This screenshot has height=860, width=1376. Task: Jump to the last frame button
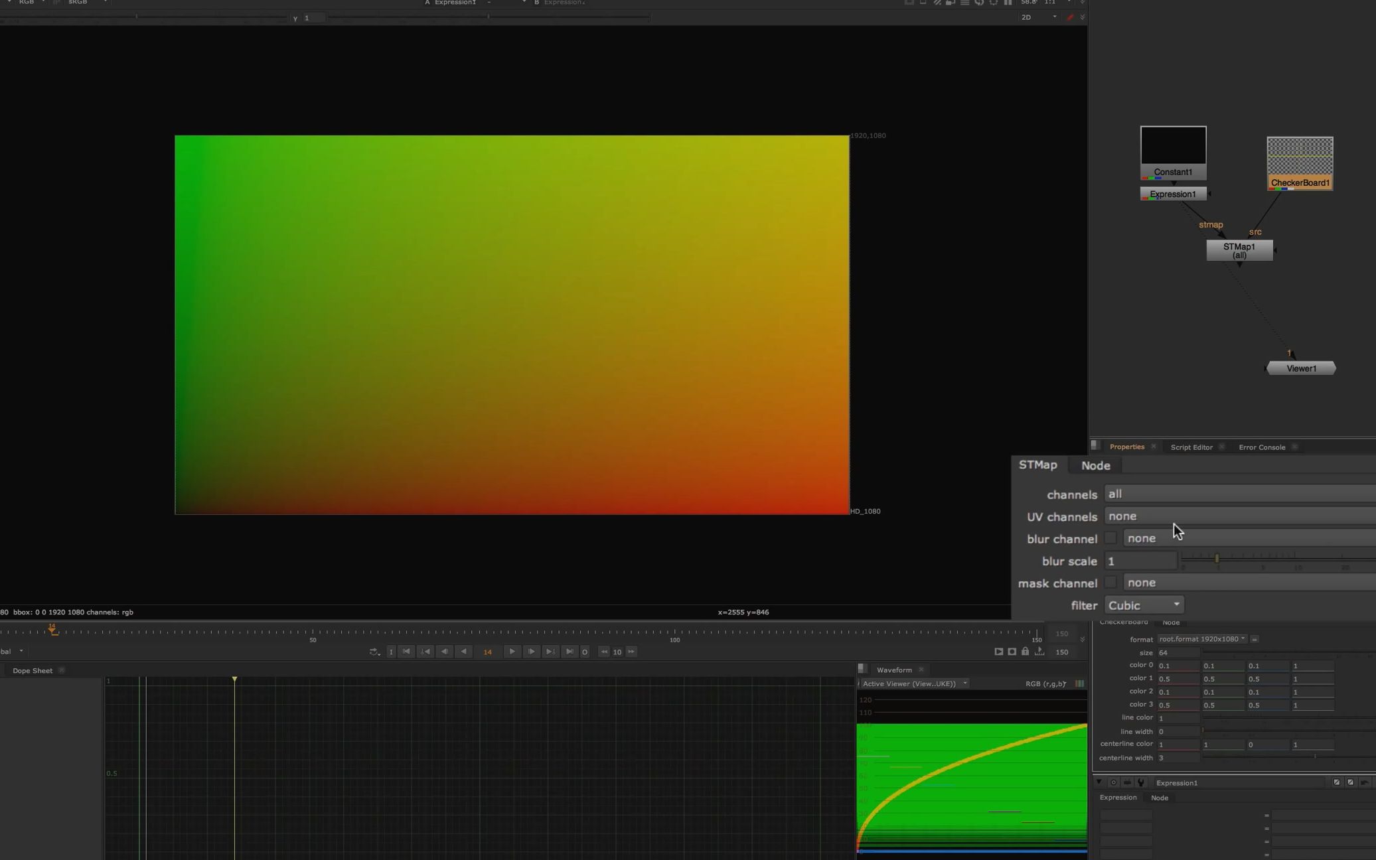(x=570, y=652)
